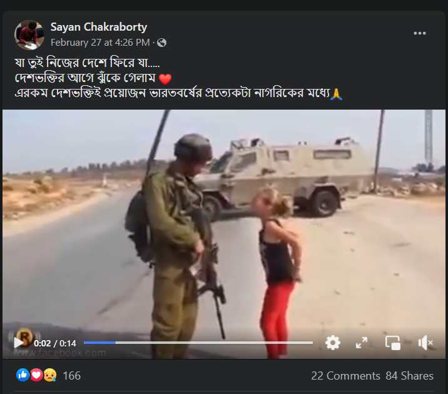The width and height of the screenshot is (448, 394).
Task: Seek within the video progress bar
Action: [198, 343]
